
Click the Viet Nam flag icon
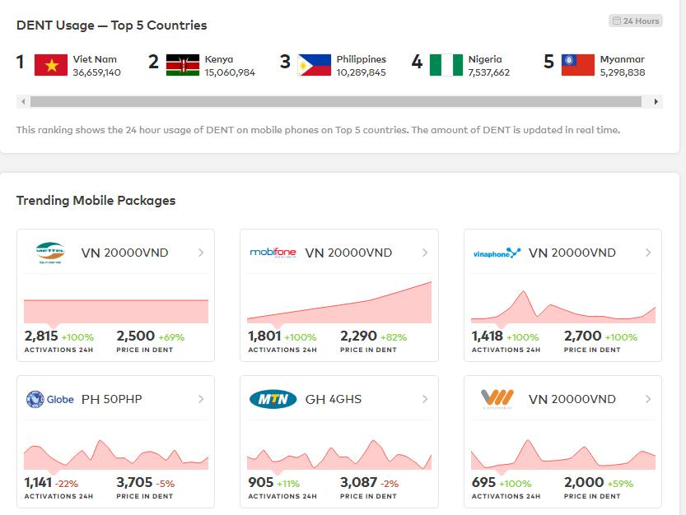[x=51, y=65]
